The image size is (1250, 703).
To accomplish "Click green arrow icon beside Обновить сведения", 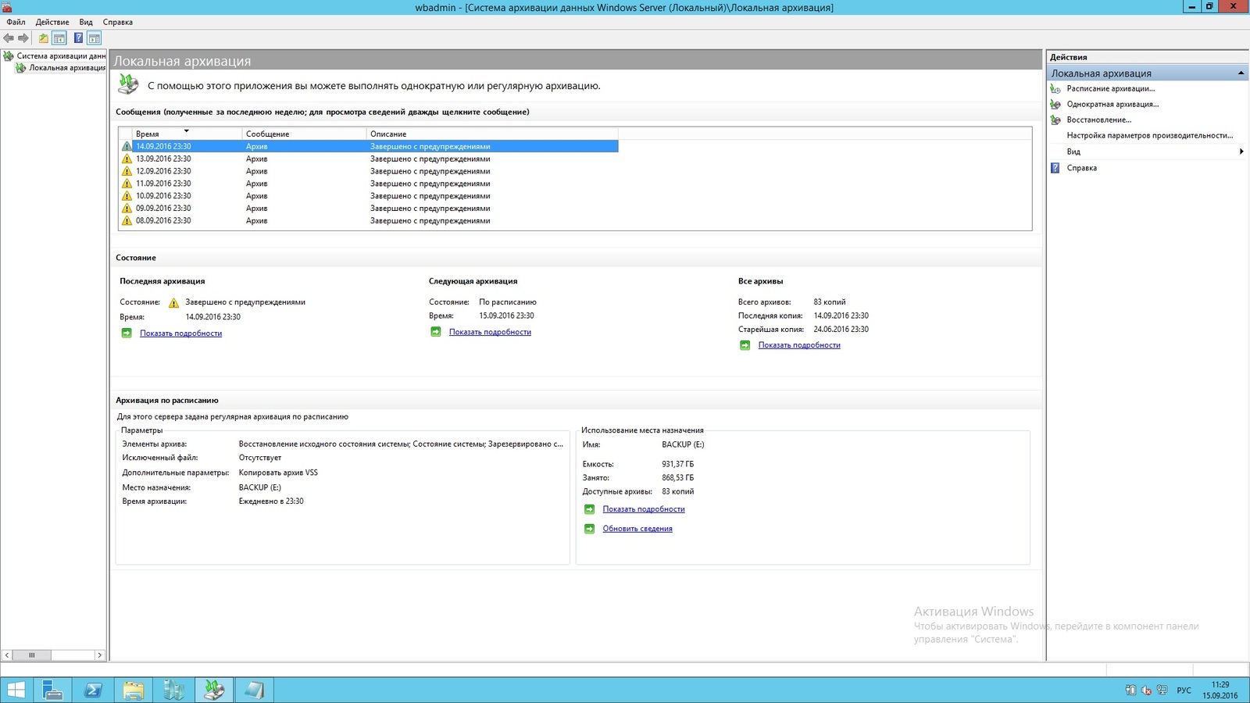I will [x=590, y=529].
